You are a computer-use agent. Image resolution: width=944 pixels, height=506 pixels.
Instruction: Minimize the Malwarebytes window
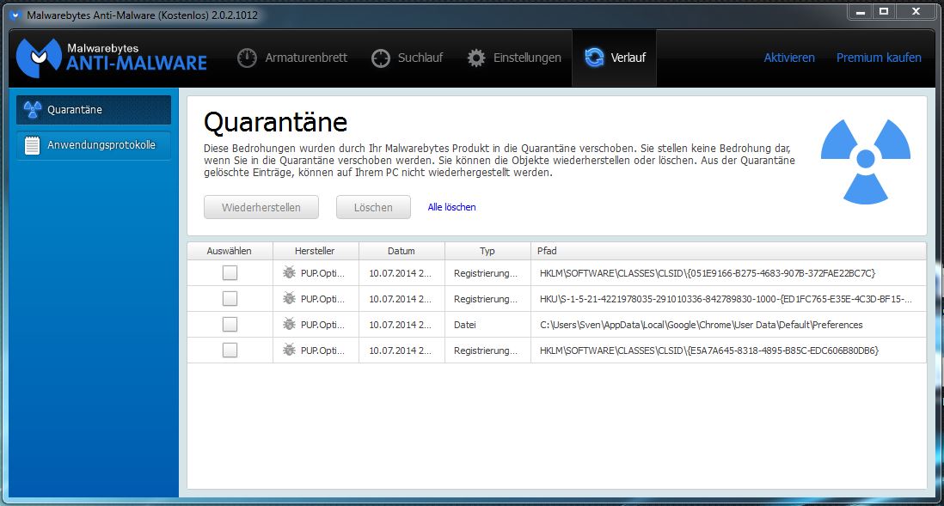(x=861, y=11)
